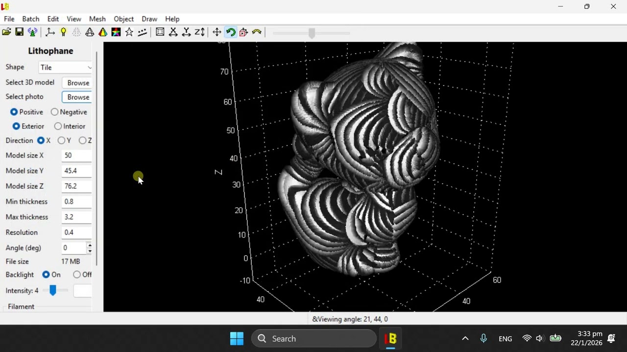Viewport: 627px width, 352px height.
Task: Click the Windows Start button
Action: (237, 338)
